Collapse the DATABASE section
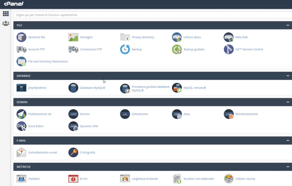The width and height of the screenshot is (292, 186). pyautogui.click(x=288, y=76)
